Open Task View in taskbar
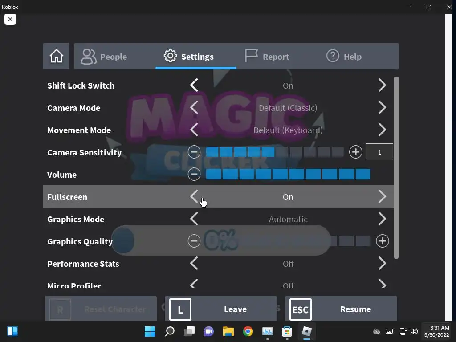Viewport: 456px width, 342px height. point(189,331)
